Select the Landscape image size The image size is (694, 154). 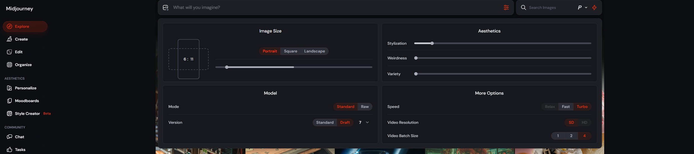pyautogui.click(x=314, y=51)
